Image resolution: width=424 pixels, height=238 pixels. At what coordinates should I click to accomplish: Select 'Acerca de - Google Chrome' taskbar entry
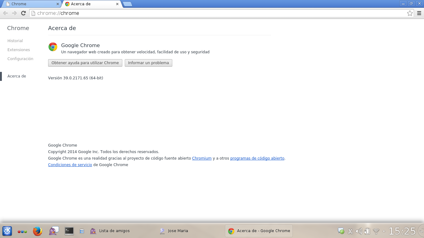[x=259, y=231]
